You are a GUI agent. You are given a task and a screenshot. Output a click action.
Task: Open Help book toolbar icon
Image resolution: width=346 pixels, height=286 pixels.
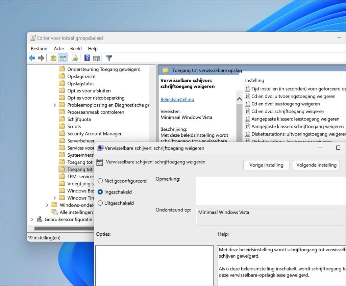(87, 58)
